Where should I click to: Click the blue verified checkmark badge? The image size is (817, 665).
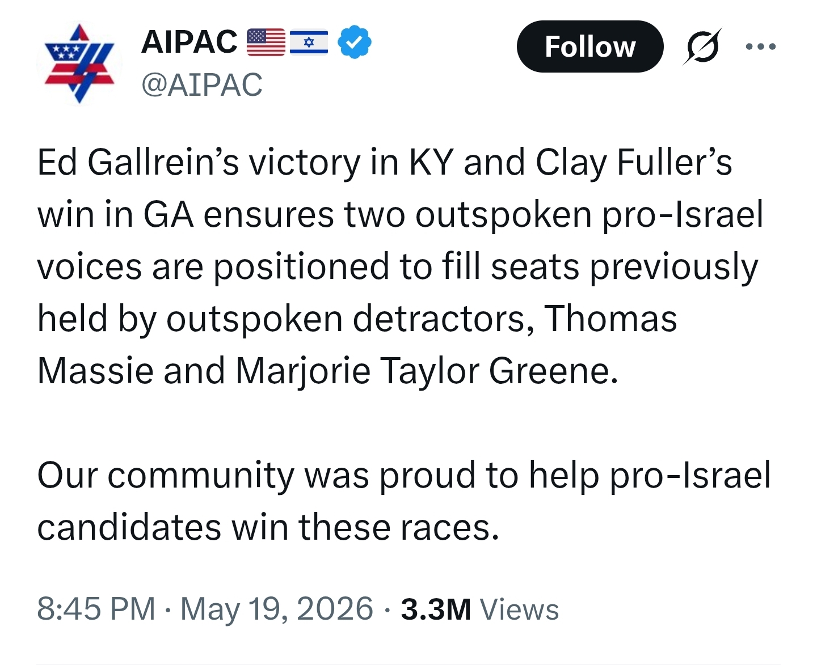355,42
